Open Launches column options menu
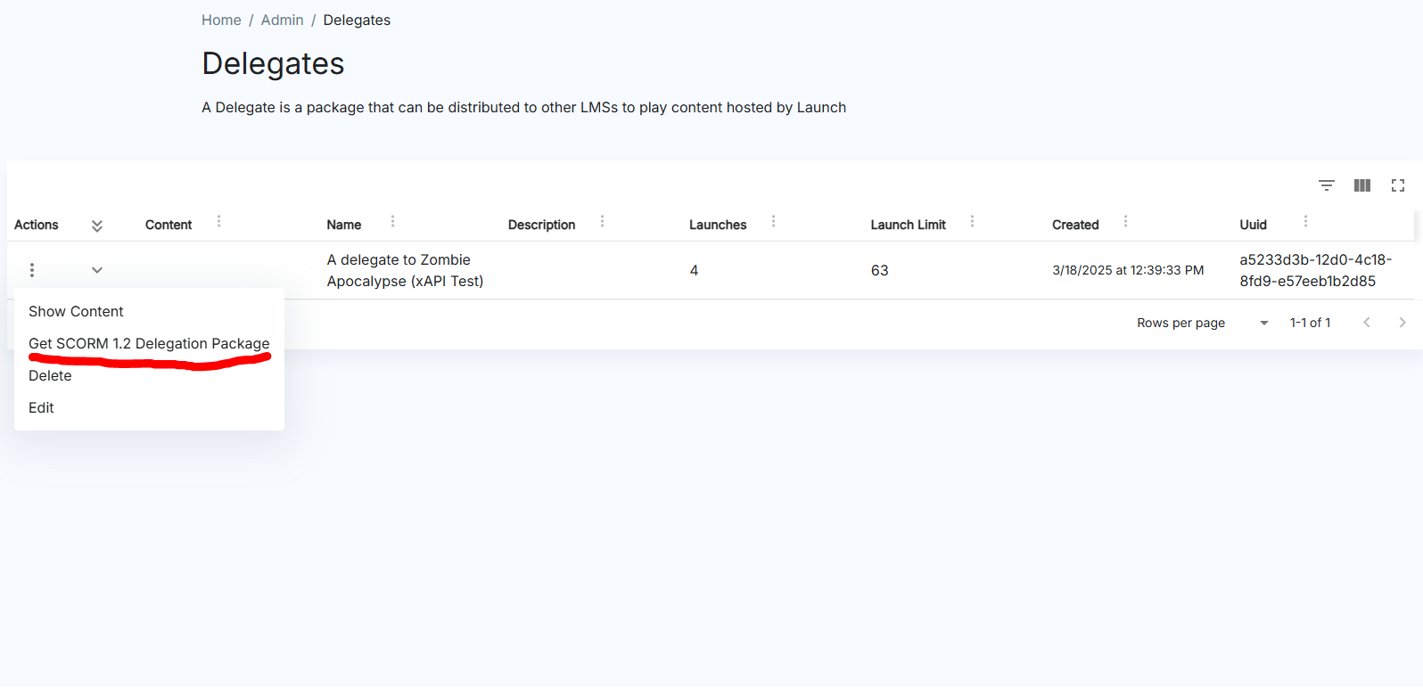The width and height of the screenshot is (1423, 697). coord(773,221)
